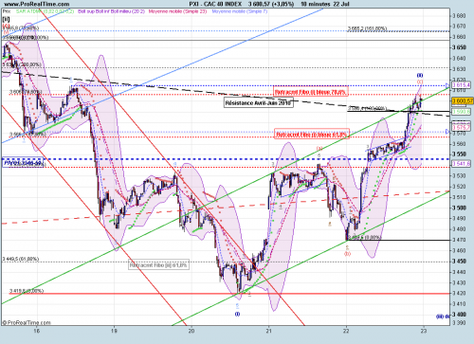Viewport: 474px width, 344px height.
Task: Click the 10 minutes 22 Jul timeframe text
Action: click(325, 4)
